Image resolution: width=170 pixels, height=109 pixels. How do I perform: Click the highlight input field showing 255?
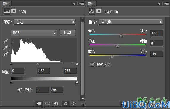(70, 71)
